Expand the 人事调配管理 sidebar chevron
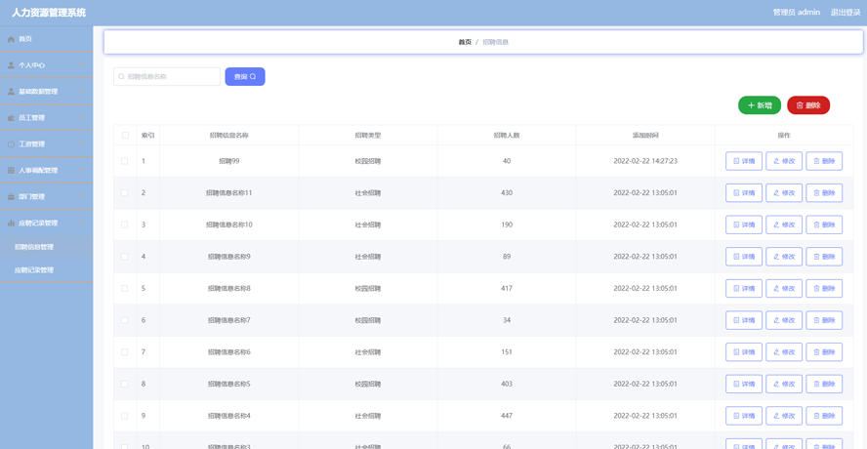This screenshot has height=449, width=867. coord(82,170)
